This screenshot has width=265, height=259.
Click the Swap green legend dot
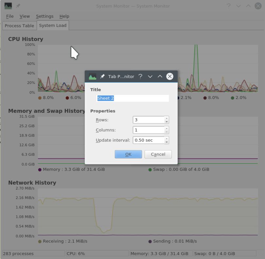[x=150, y=170]
